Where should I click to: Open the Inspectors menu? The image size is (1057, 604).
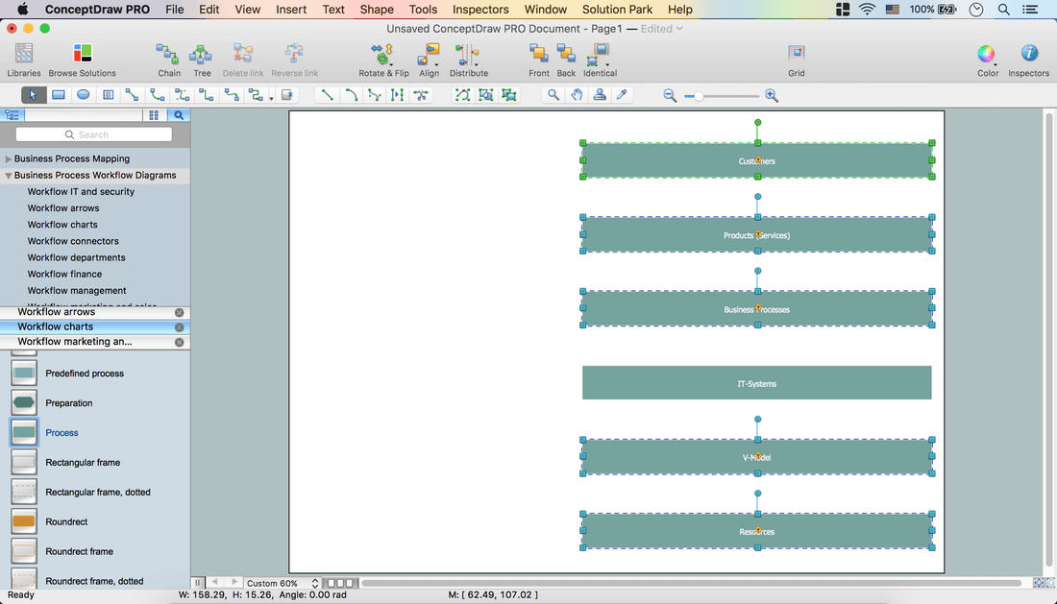click(479, 10)
